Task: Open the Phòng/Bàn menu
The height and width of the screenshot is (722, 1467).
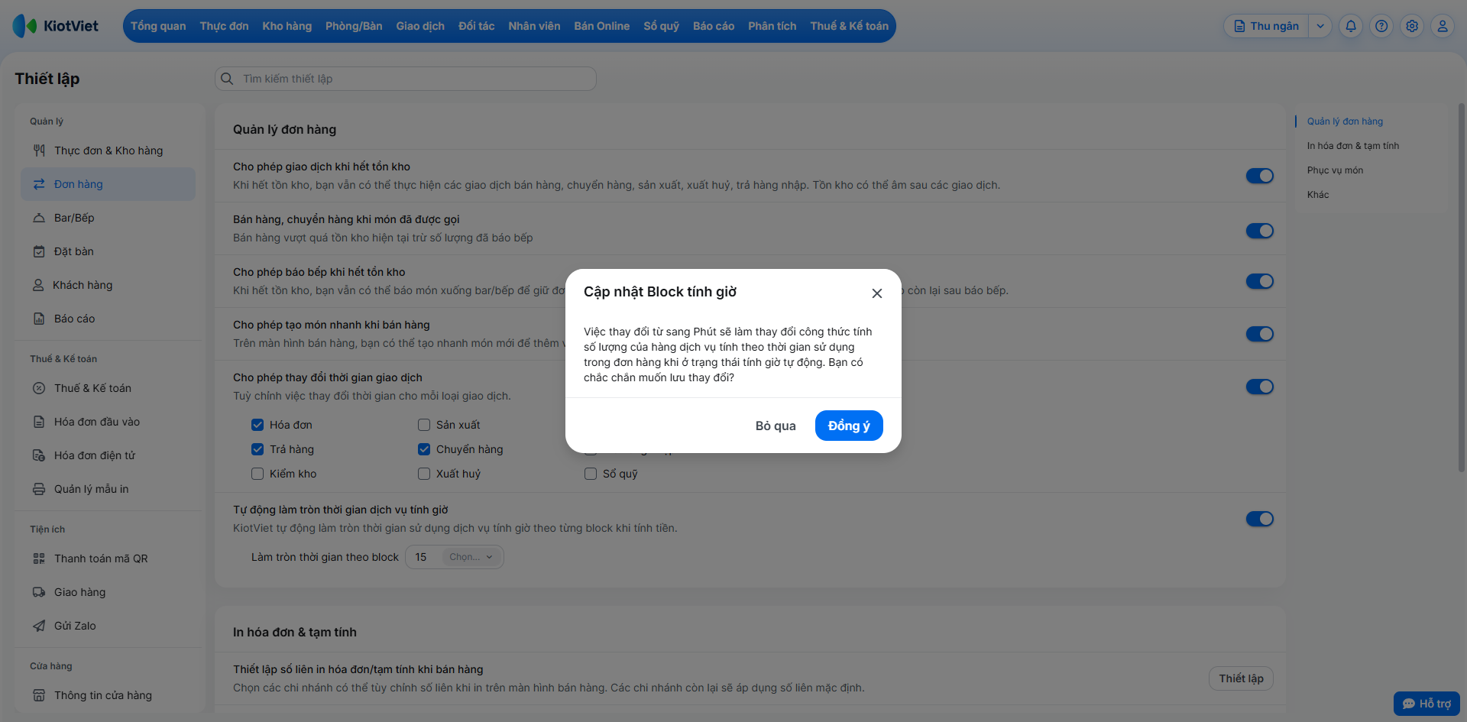Action: tap(354, 26)
